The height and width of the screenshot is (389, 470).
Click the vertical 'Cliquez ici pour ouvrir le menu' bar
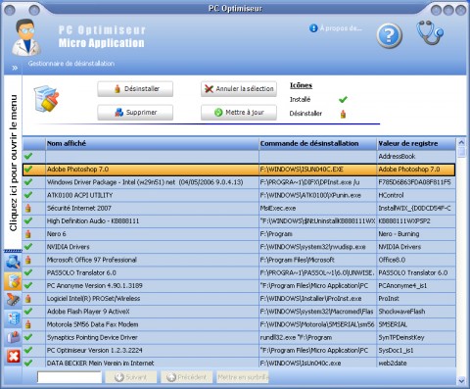[13, 163]
